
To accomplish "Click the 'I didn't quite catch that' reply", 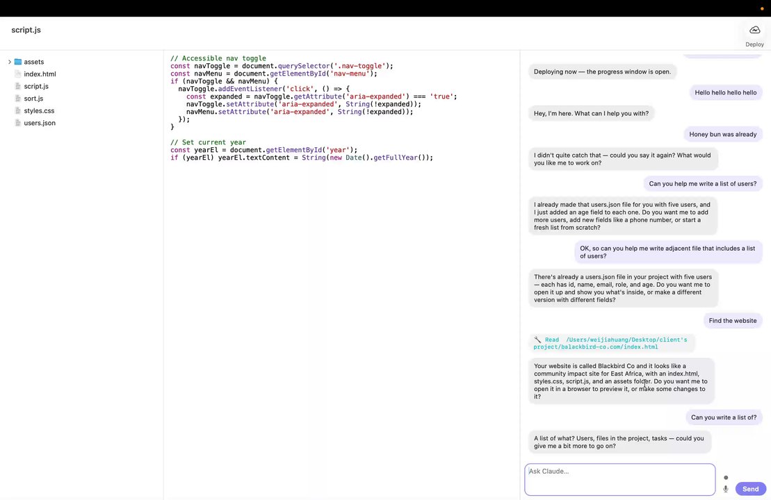I will tap(622, 159).
